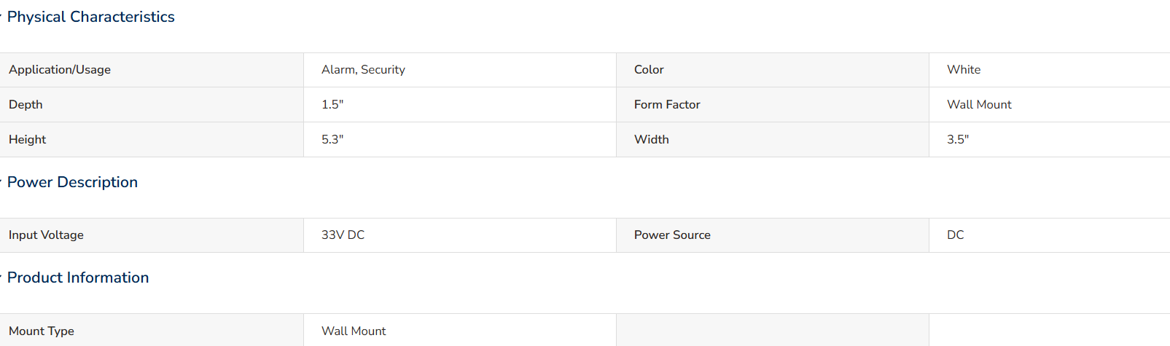Image resolution: width=1170 pixels, height=346 pixels.
Task: Select the White color value
Action: [x=964, y=70]
